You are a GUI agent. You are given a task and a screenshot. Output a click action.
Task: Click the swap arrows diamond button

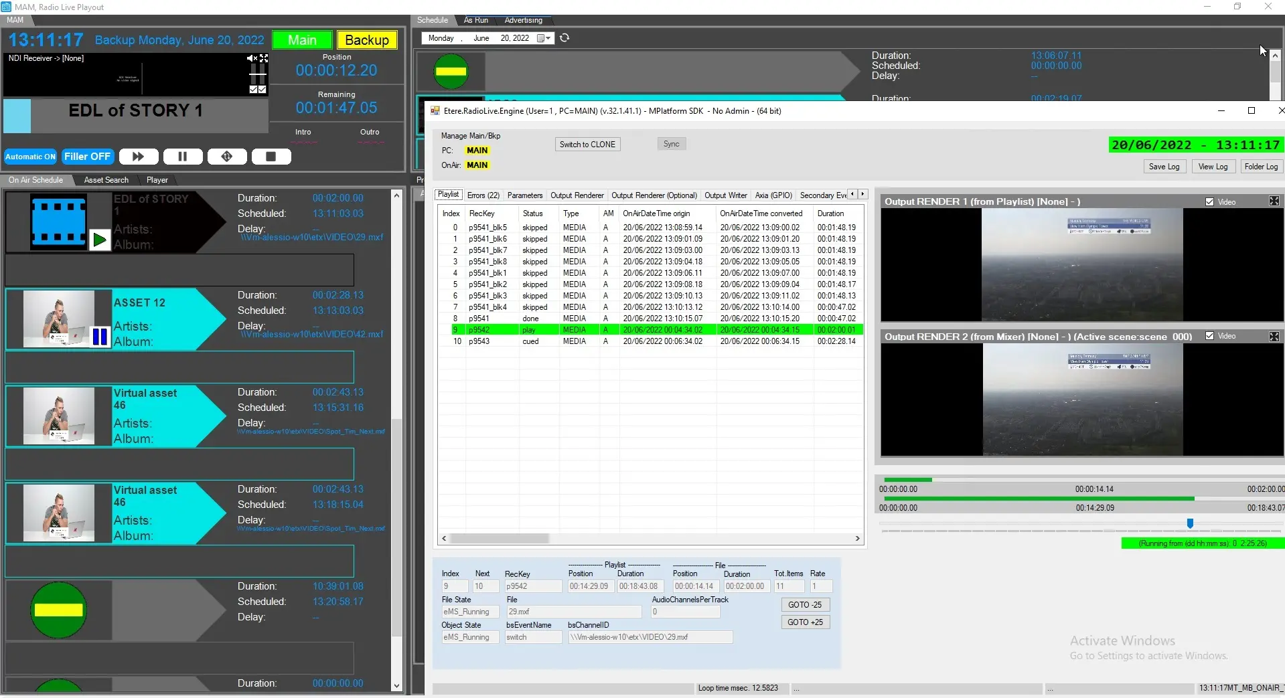coord(227,157)
